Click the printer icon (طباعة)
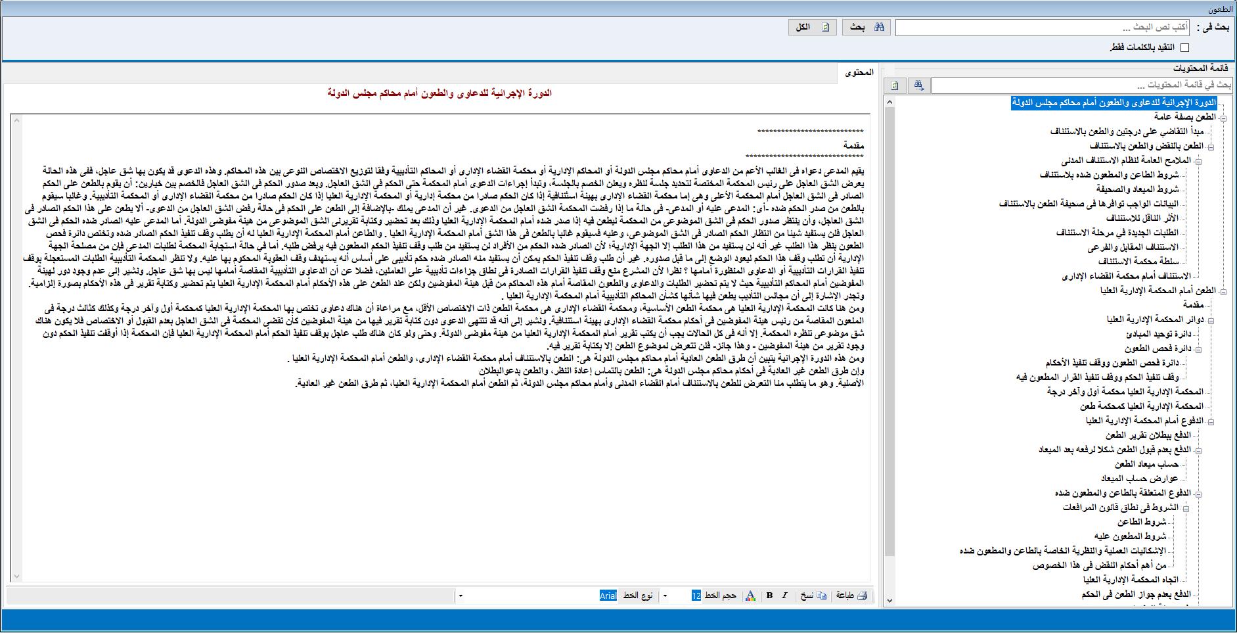 (x=863, y=596)
